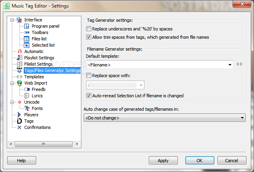Click the Help button

pos(21,161)
